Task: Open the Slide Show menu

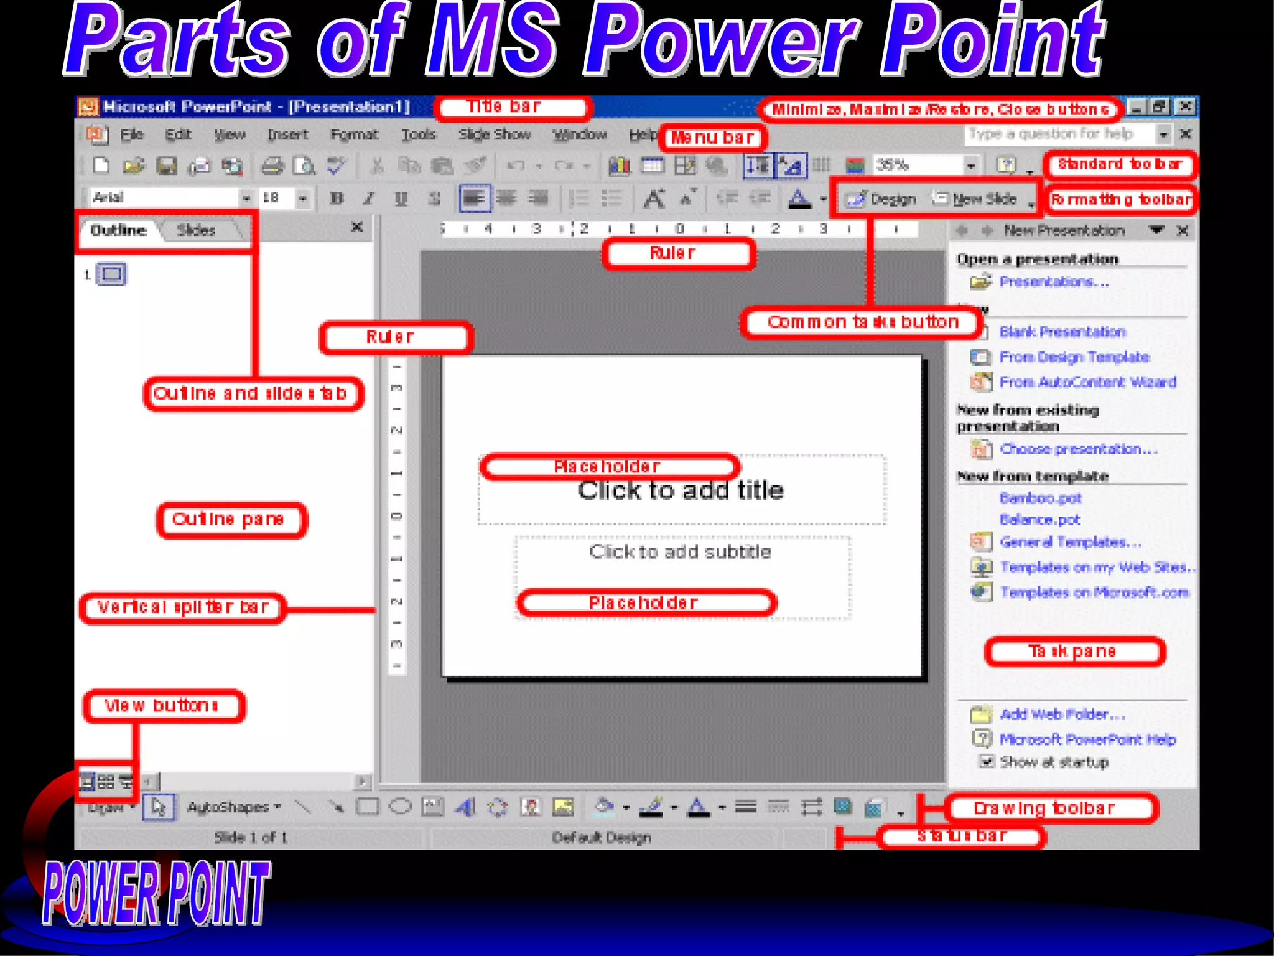Action: 495,134
